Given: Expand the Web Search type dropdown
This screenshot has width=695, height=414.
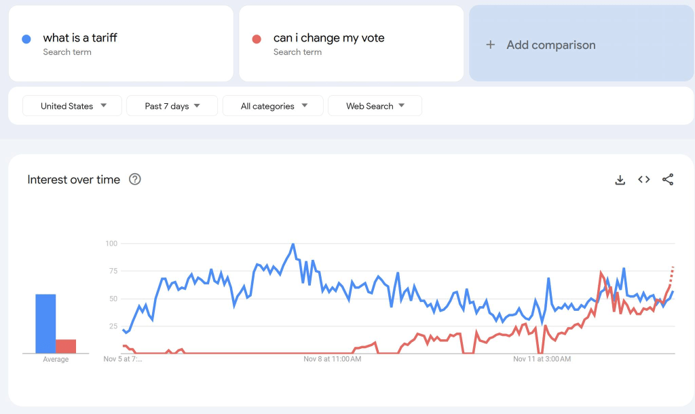Looking at the screenshot, I should coord(375,106).
